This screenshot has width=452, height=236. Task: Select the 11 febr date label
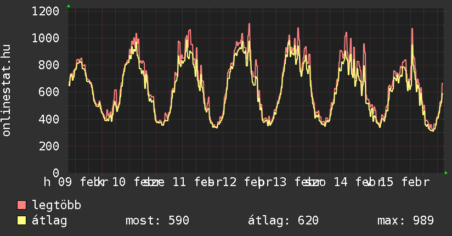(x=189, y=182)
